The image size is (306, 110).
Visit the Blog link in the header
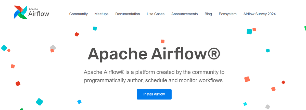208,14
